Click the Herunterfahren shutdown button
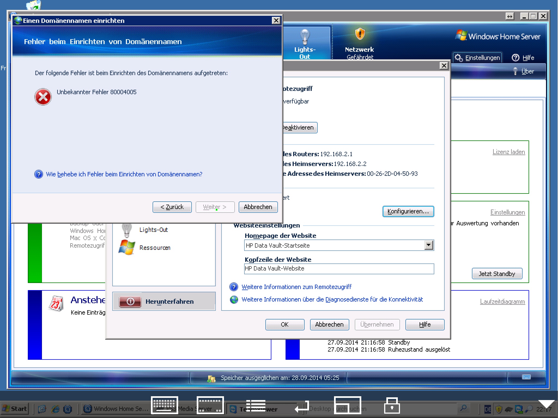 pyautogui.click(x=164, y=301)
